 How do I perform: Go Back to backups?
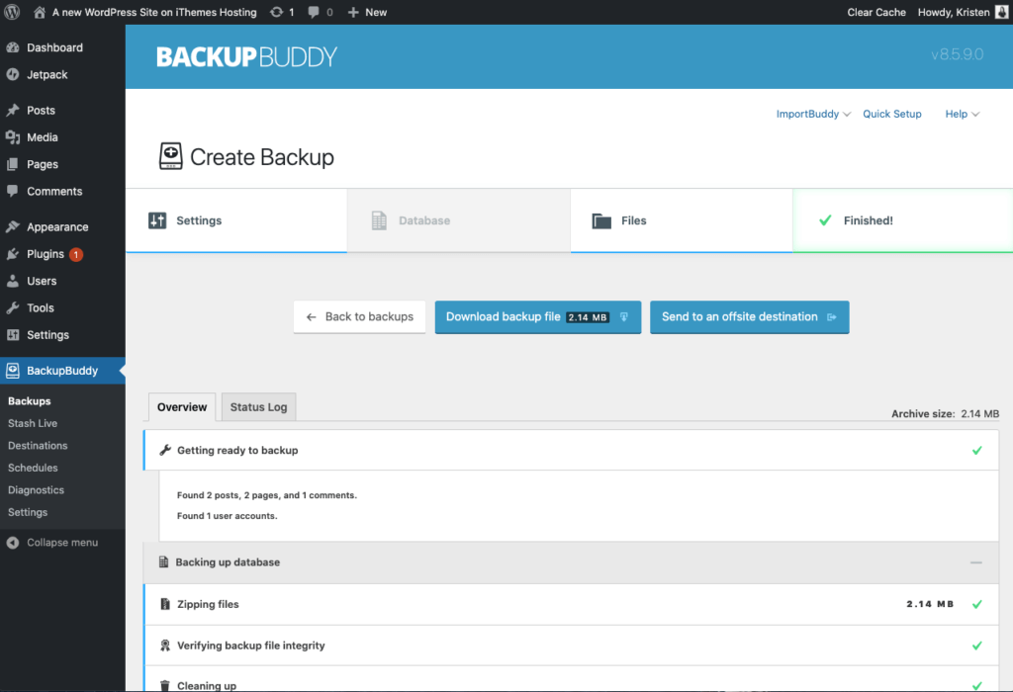tap(359, 317)
